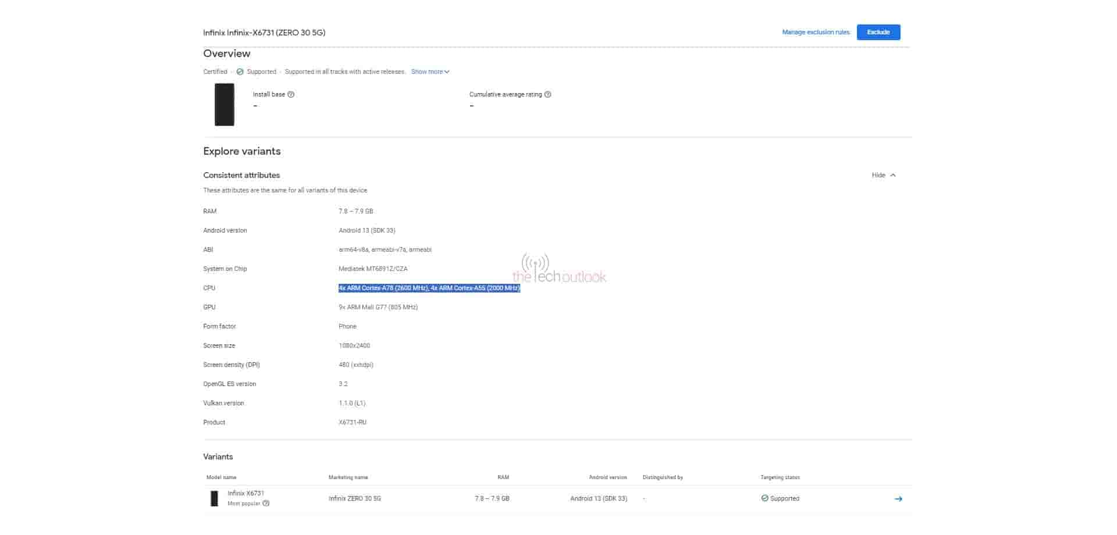Click the Distinguished by column header
This screenshot has width=1117, height=535.
[663, 477]
